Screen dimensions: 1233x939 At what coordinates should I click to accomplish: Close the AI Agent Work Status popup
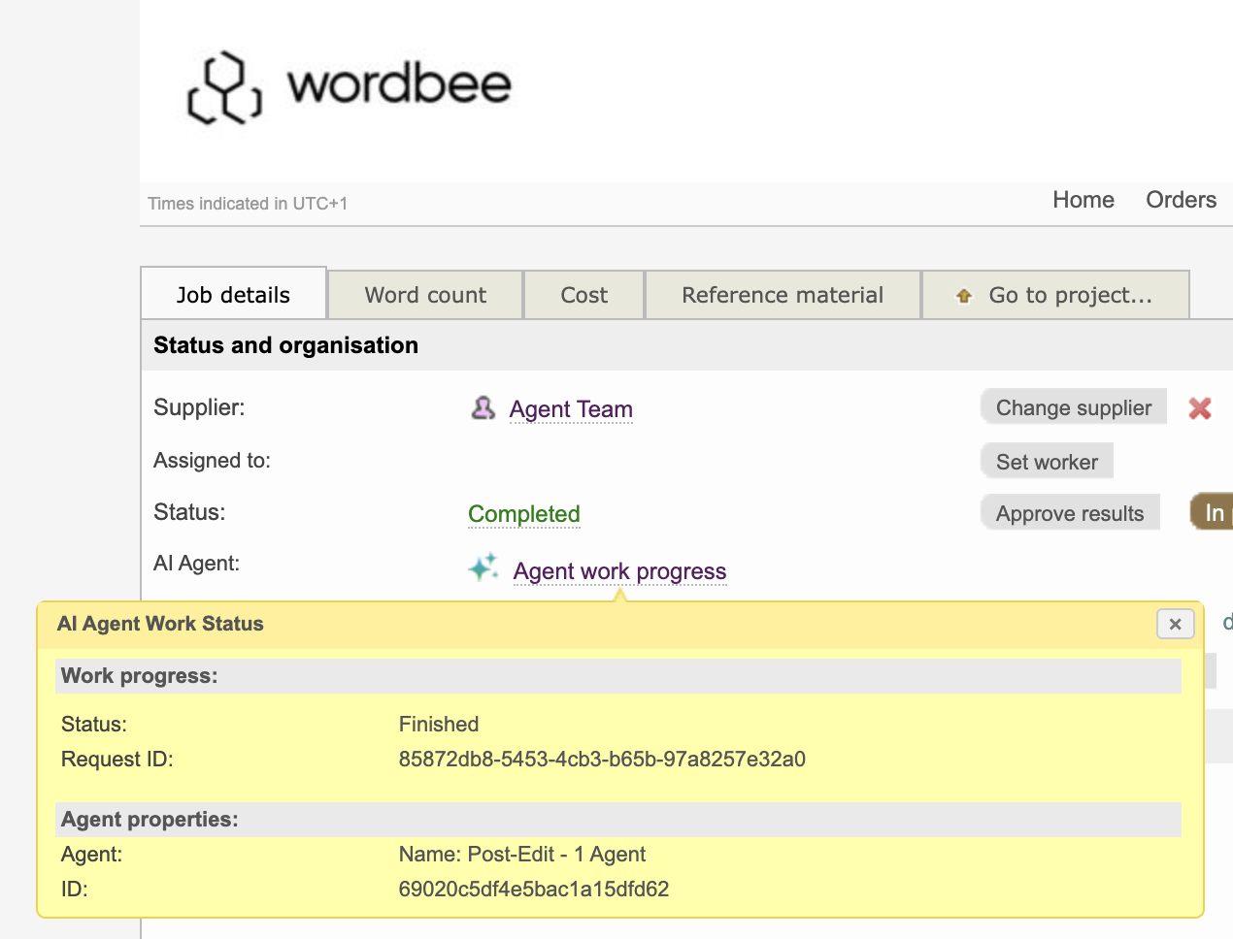[1175, 624]
